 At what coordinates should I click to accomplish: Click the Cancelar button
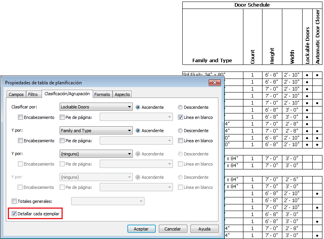(173, 229)
